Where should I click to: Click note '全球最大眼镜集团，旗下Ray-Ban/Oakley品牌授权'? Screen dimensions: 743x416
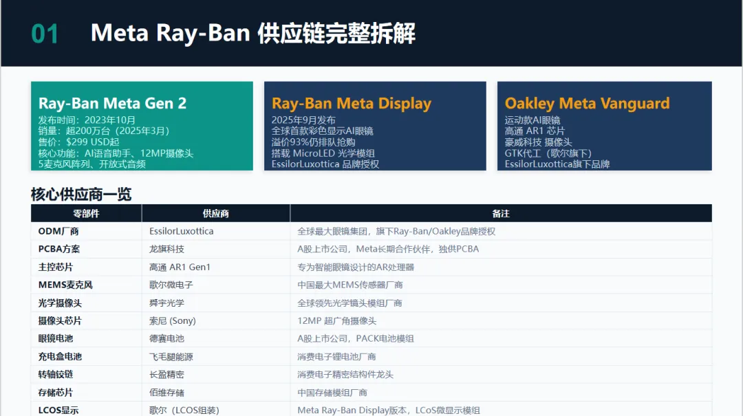(x=396, y=231)
